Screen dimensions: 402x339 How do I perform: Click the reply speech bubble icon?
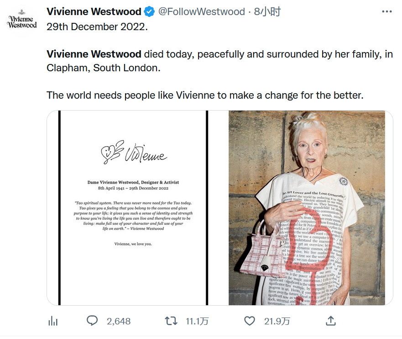(92, 321)
